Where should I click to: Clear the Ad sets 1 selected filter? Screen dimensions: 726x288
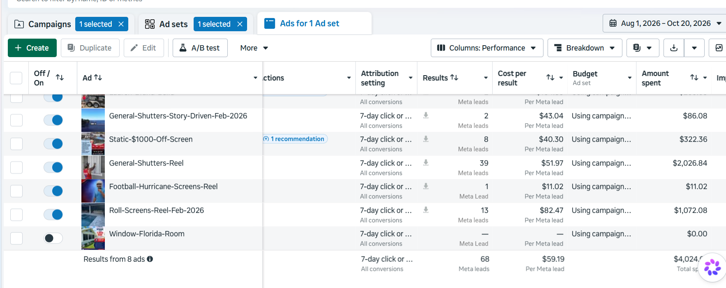click(240, 24)
